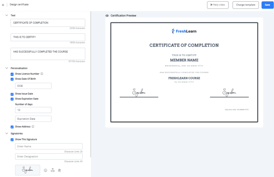Click MEMBER NAME on the certificate preview
Viewport: 274px width, 177px height.
(x=184, y=60)
